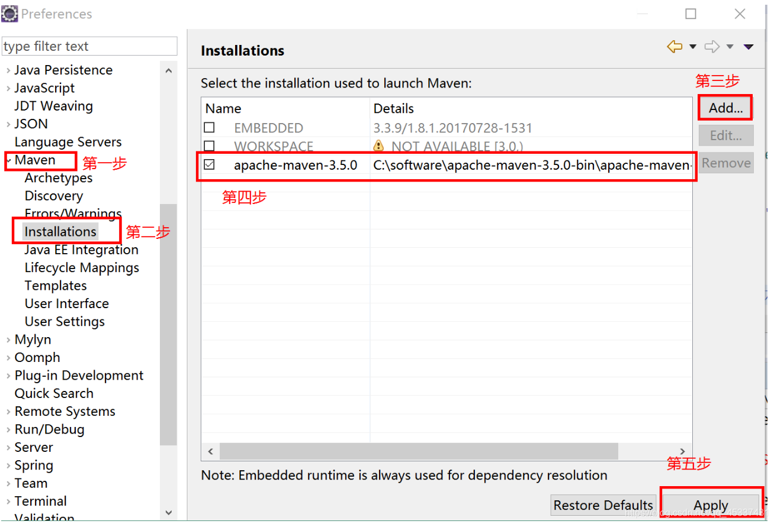Open Discovery under Maven
The image size is (774, 524).
tap(54, 196)
